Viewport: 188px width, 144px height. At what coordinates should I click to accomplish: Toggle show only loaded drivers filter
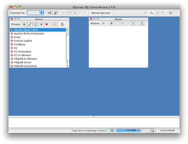tap(62, 24)
